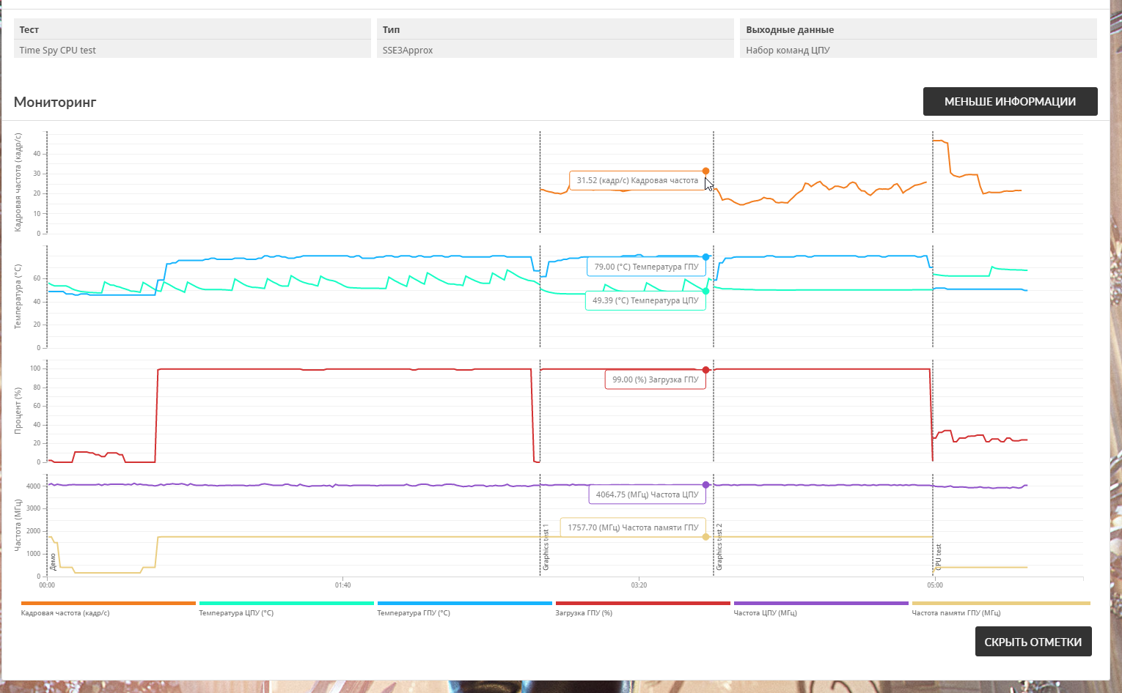Image resolution: width=1122 pixels, height=693 pixels.
Task: Click the blue GPU temperature data point
Action: [x=706, y=257]
